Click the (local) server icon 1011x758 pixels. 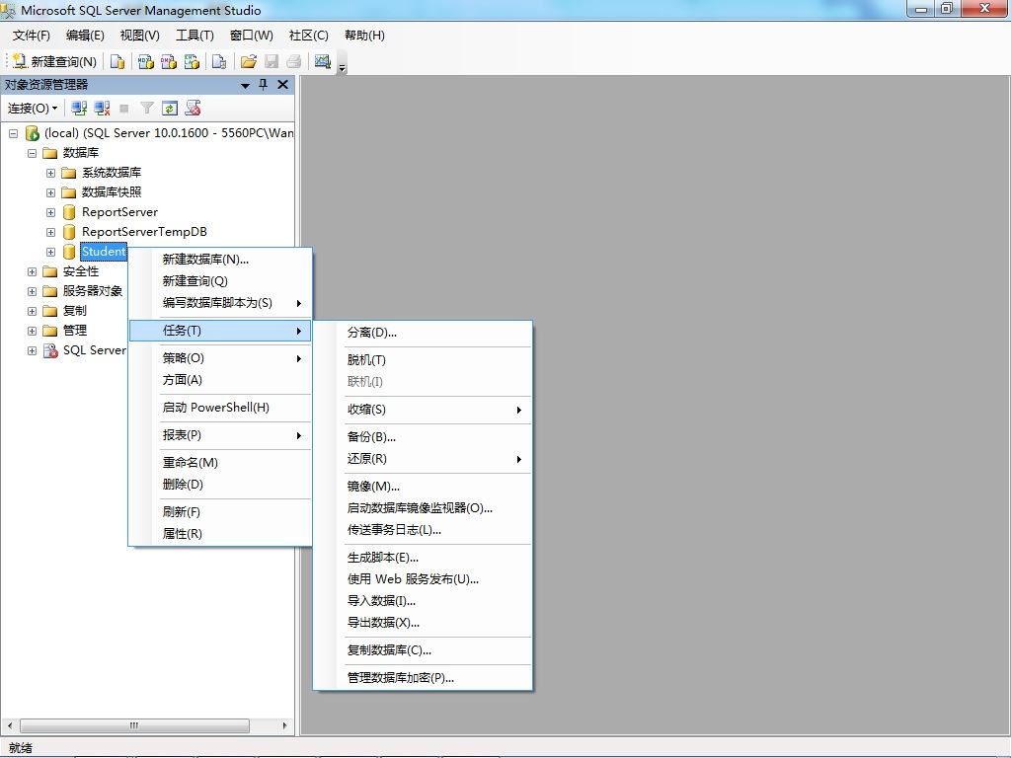(x=33, y=133)
